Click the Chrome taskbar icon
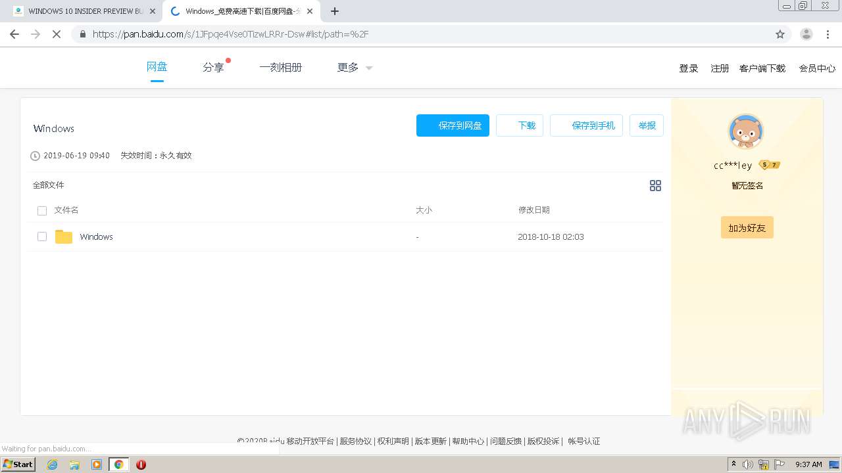The height and width of the screenshot is (473, 842). coord(118,464)
